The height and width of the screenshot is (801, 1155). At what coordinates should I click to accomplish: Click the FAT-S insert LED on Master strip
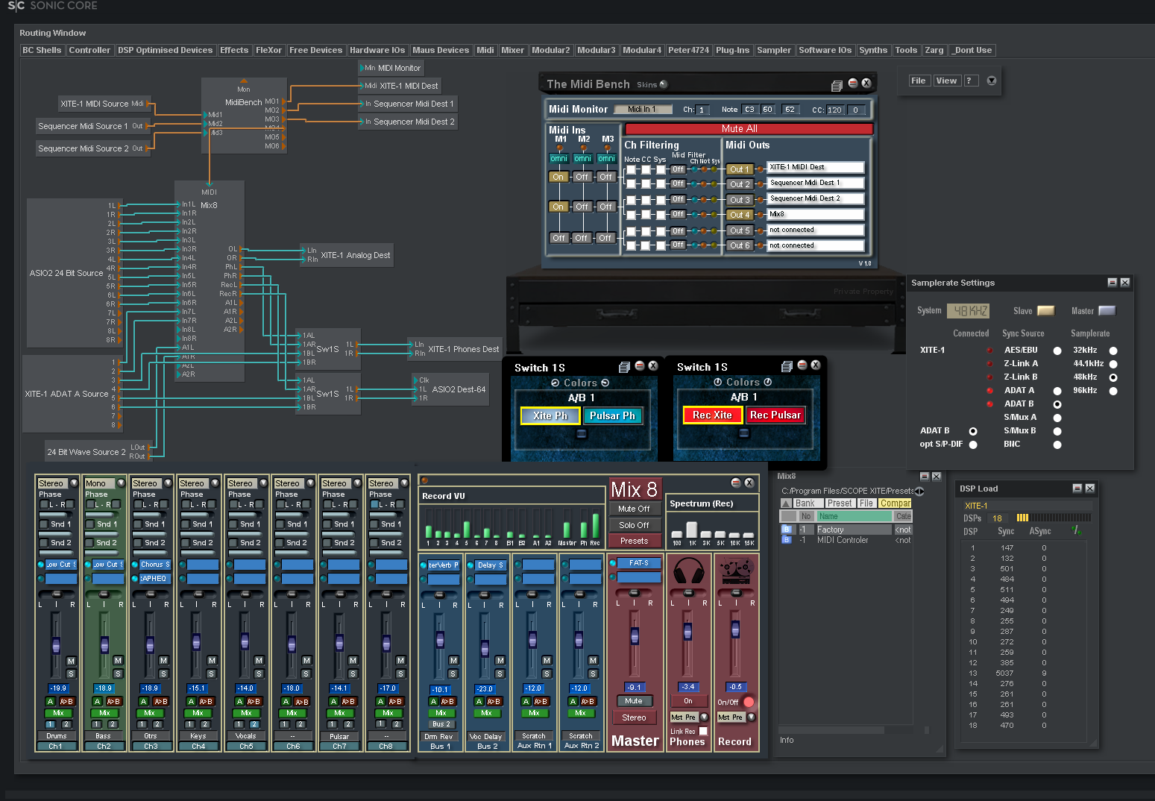point(613,563)
